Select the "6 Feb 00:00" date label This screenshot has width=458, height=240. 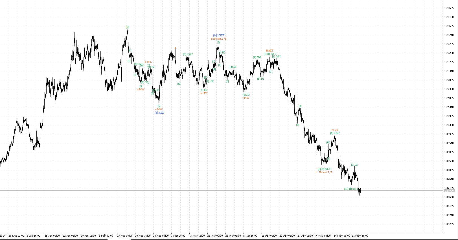(106, 236)
